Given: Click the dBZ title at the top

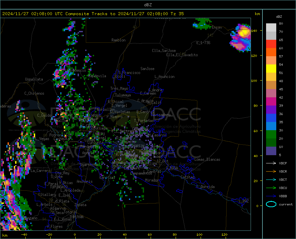Looking at the screenshot, I should click(x=148, y=5).
